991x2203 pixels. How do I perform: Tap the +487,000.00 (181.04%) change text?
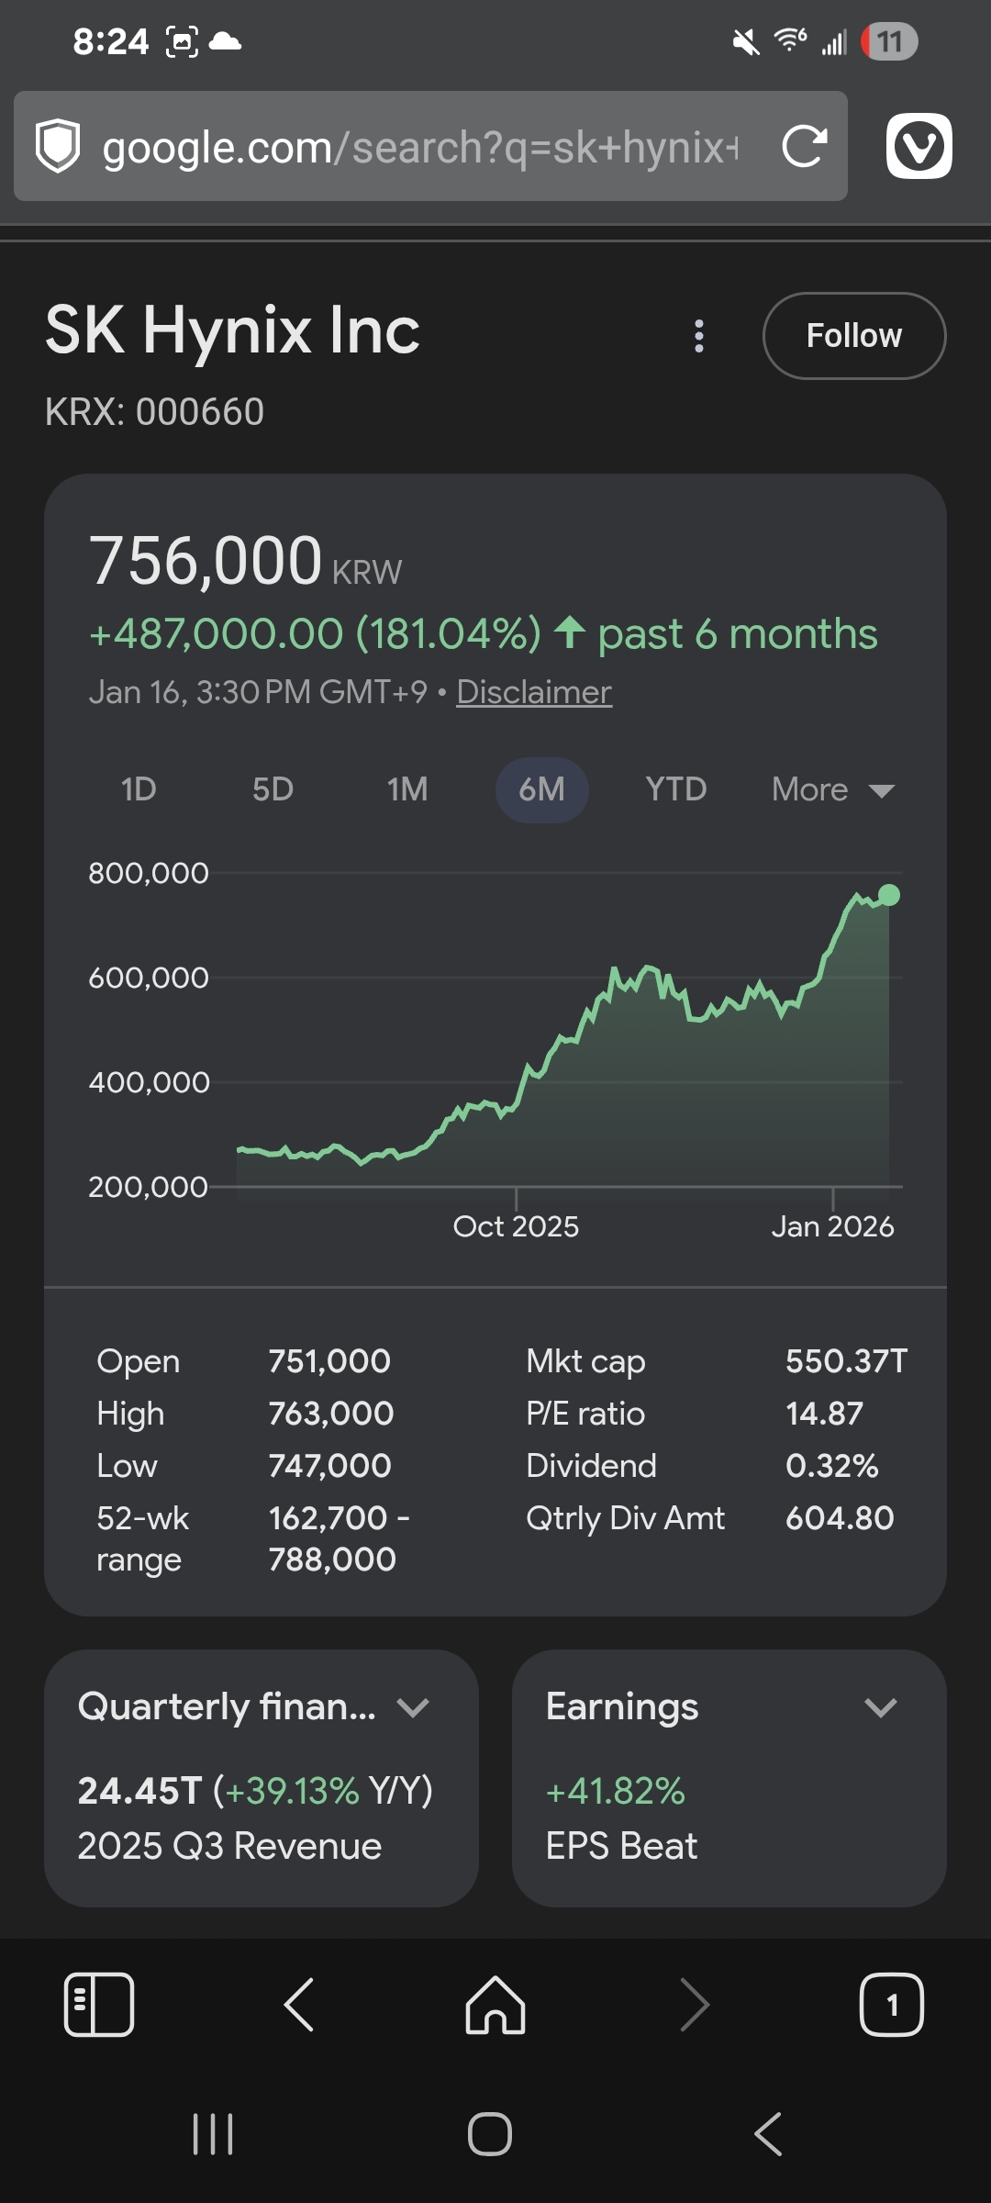(315, 634)
